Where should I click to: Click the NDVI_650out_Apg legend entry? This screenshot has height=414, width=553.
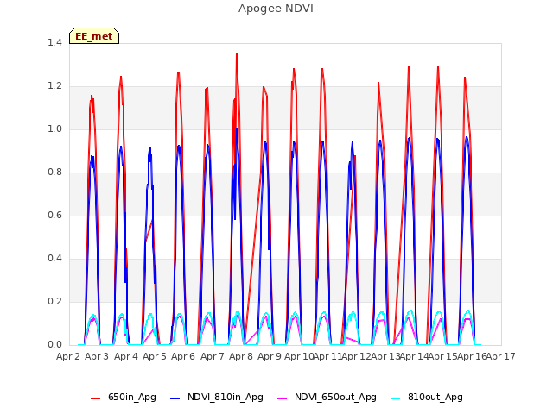[x=327, y=397]
